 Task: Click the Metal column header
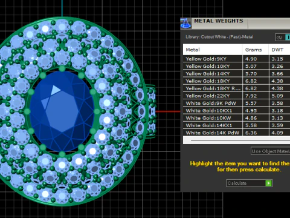(213, 50)
